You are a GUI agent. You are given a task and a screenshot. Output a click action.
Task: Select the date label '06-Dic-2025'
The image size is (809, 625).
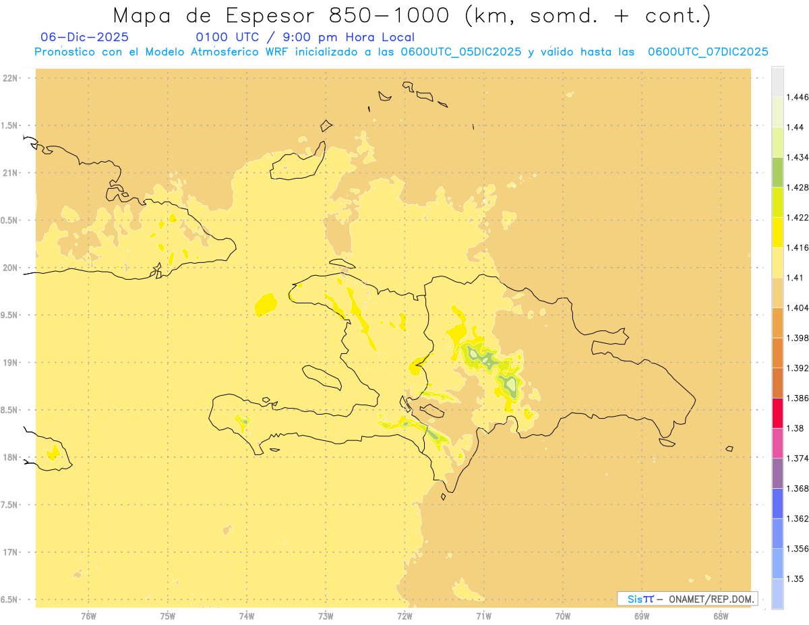(x=85, y=37)
